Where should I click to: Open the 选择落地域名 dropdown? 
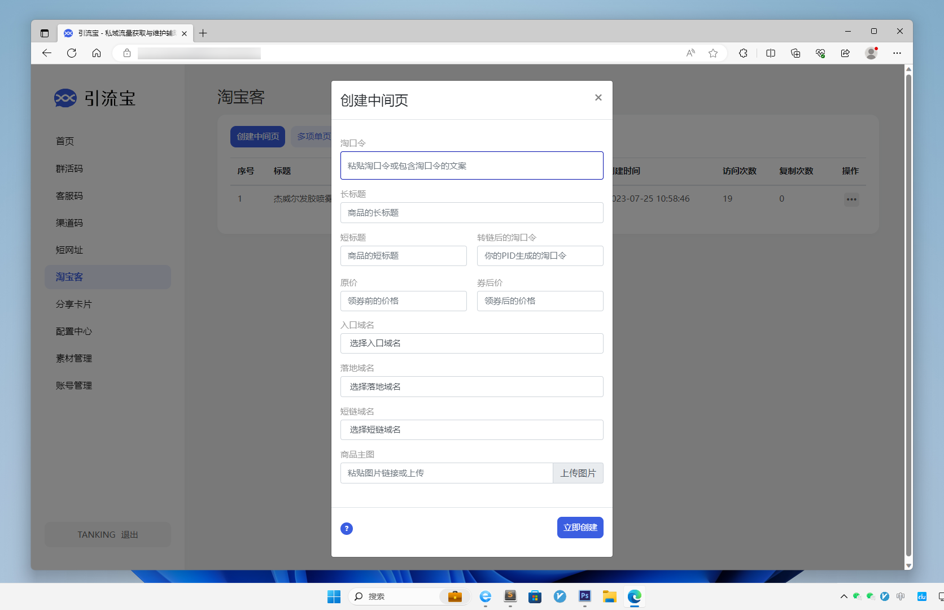pos(472,386)
